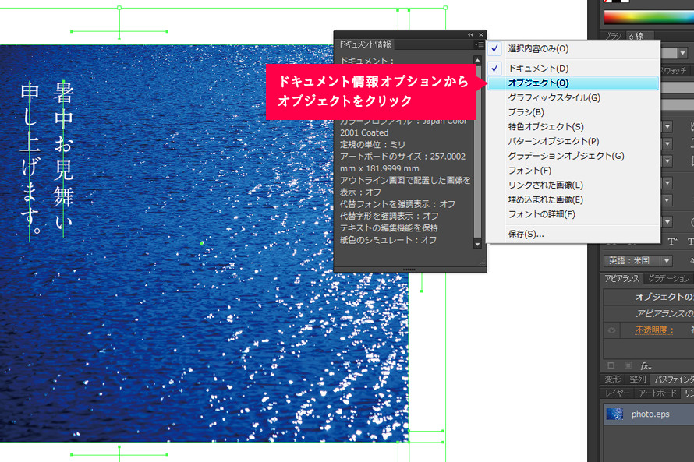
Task: Open the 英語：米国 language dropdown
Action: [x=638, y=261]
